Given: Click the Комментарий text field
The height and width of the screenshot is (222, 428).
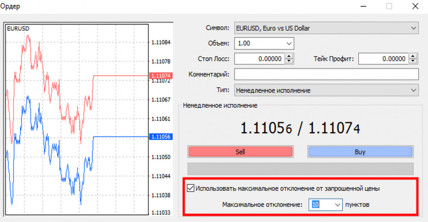Looking at the screenshot, I should pos(326,74).
